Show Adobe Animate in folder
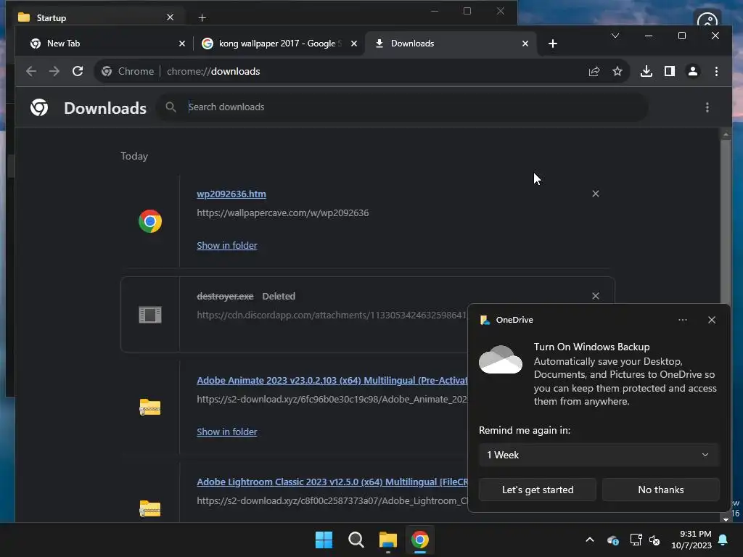The image size is (743, 557). 227,432
